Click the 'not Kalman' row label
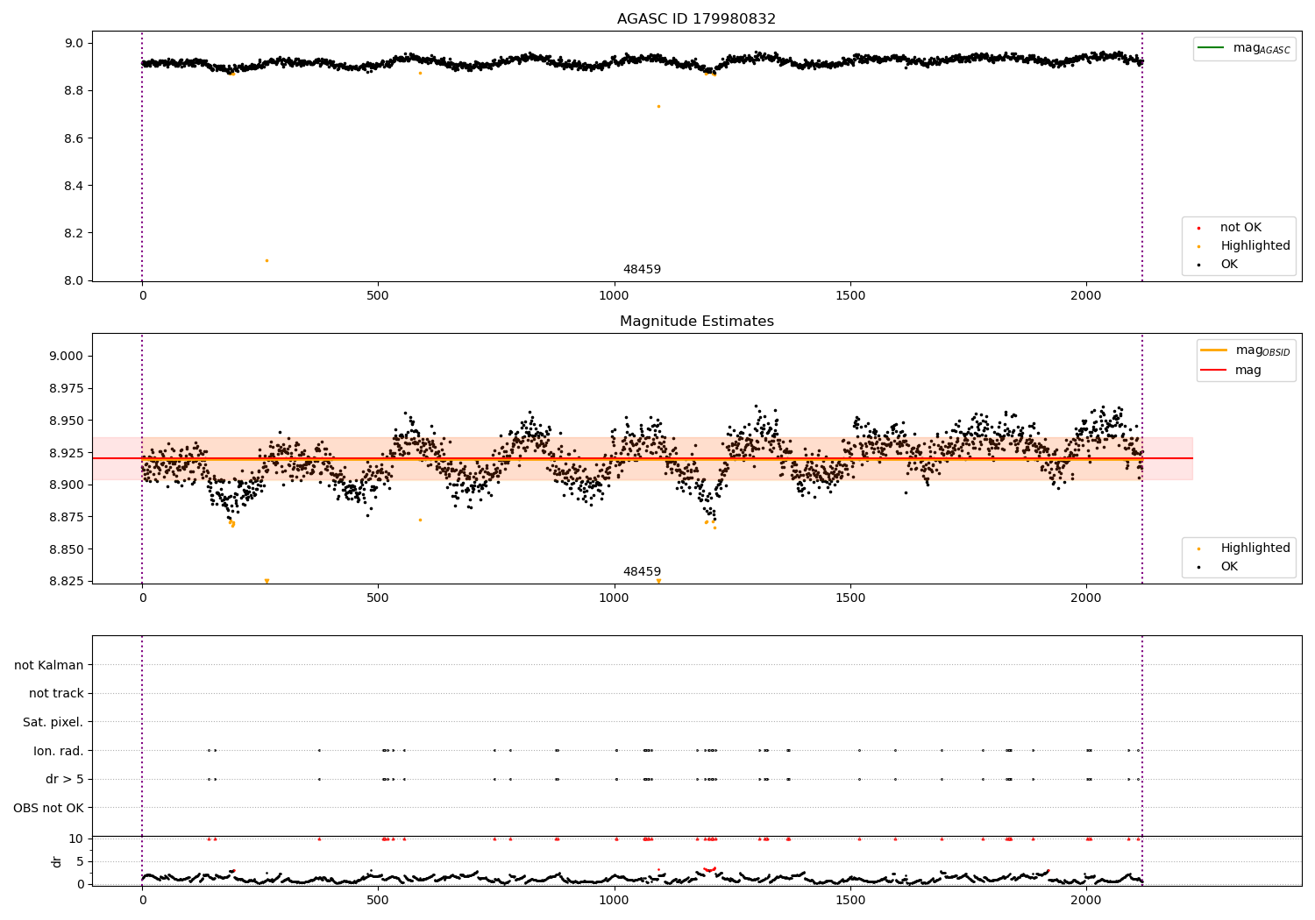The width and height of the screenshot is (1315, 920). point(49,665)
